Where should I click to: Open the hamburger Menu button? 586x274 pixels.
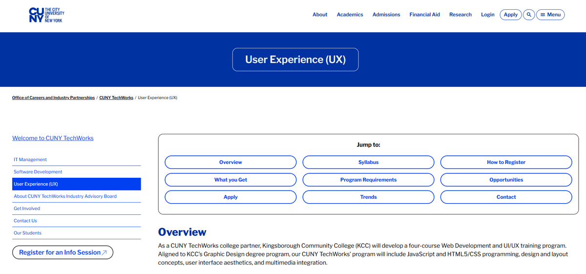tap(550, 15)
